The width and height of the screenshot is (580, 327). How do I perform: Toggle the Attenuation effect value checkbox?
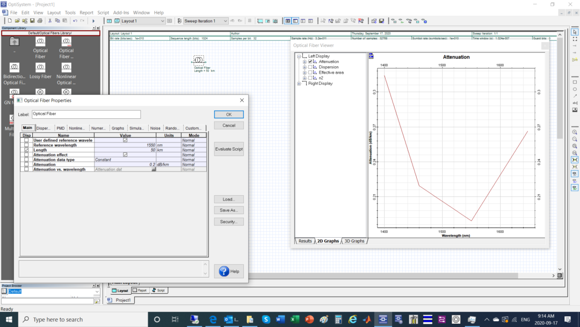click(x=125, y=155)
